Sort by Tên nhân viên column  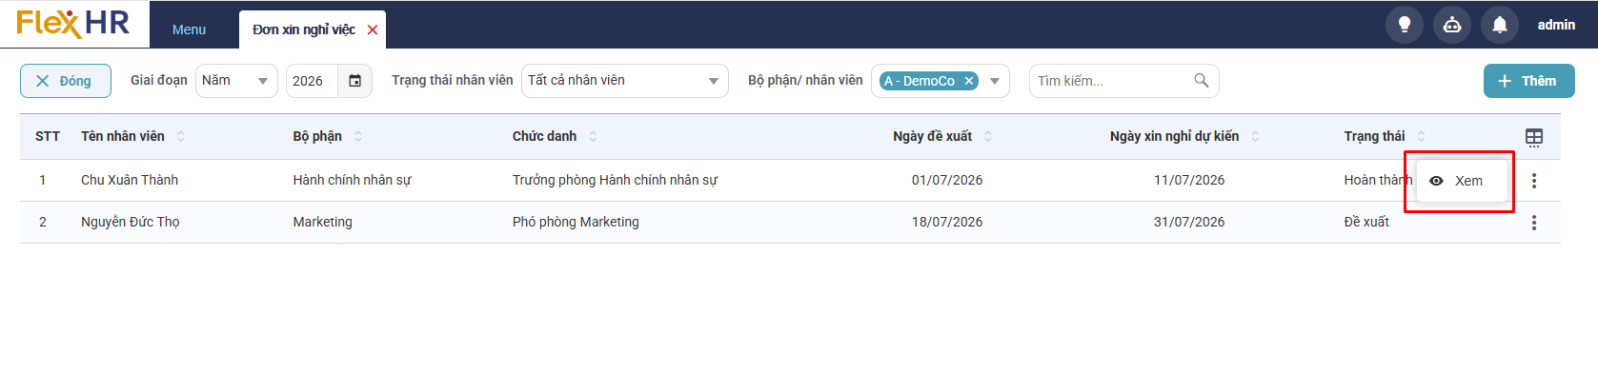[x=181, y=136]
